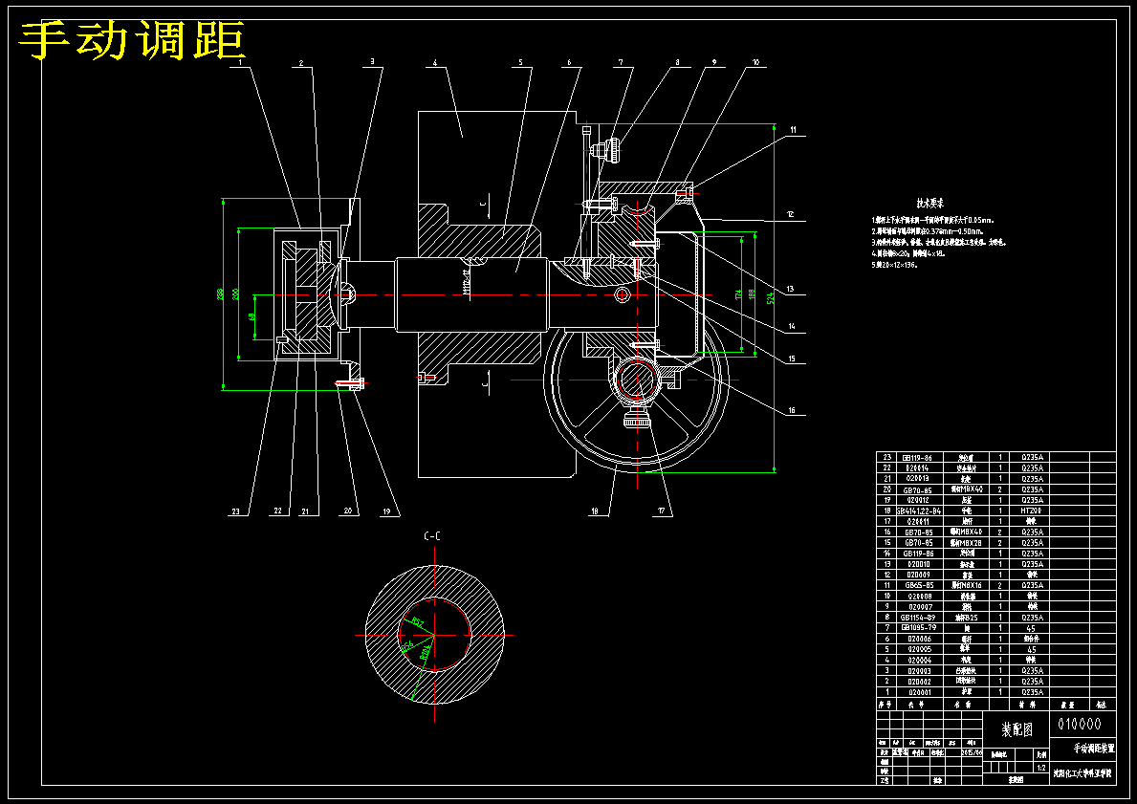Select drawing number 010000 in title block

pyautogui.click(x=1079, y=724)
